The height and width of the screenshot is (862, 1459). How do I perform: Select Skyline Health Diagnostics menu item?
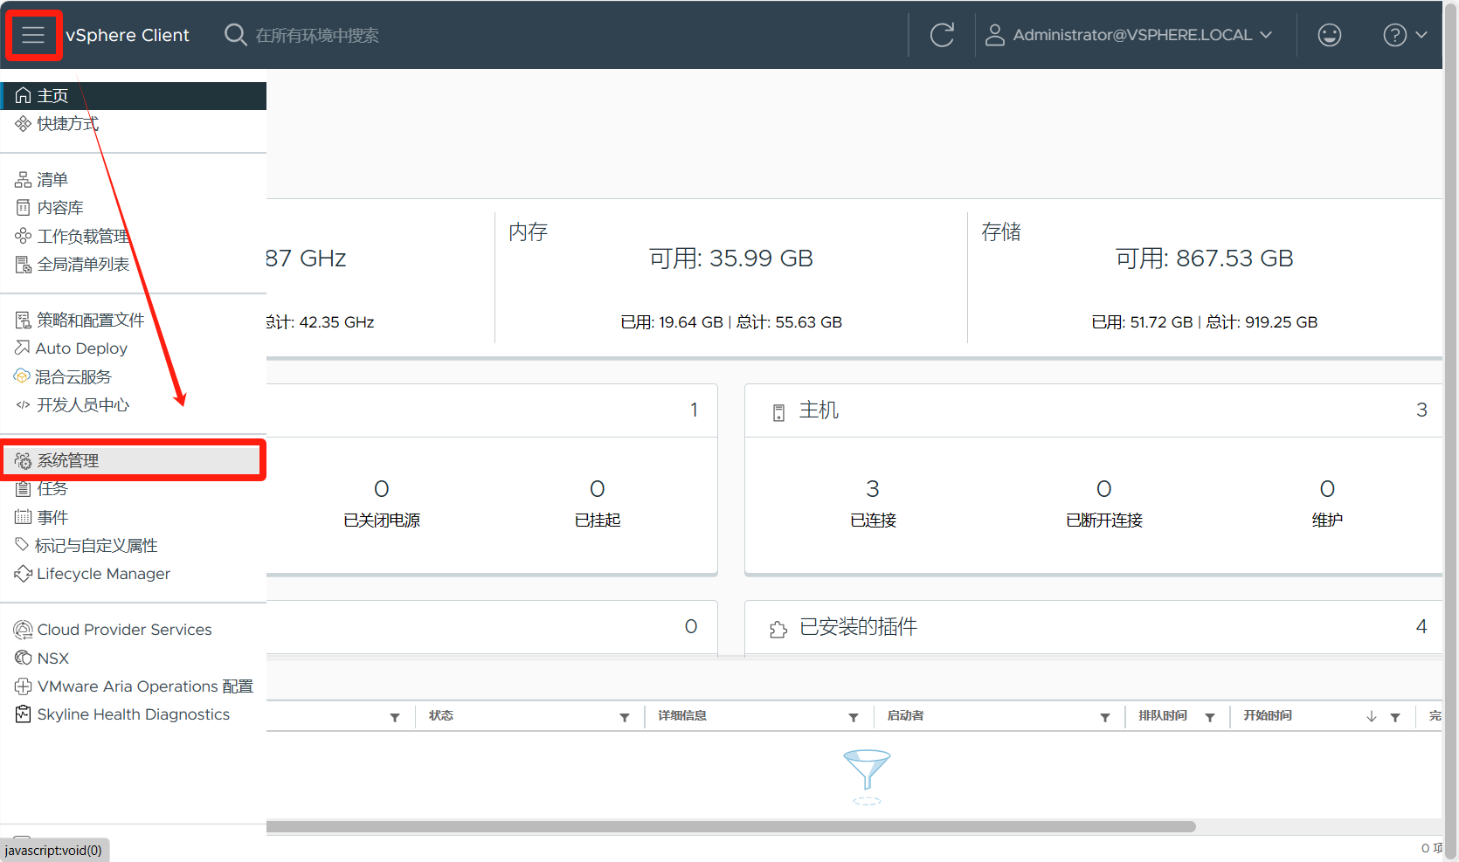133,714
